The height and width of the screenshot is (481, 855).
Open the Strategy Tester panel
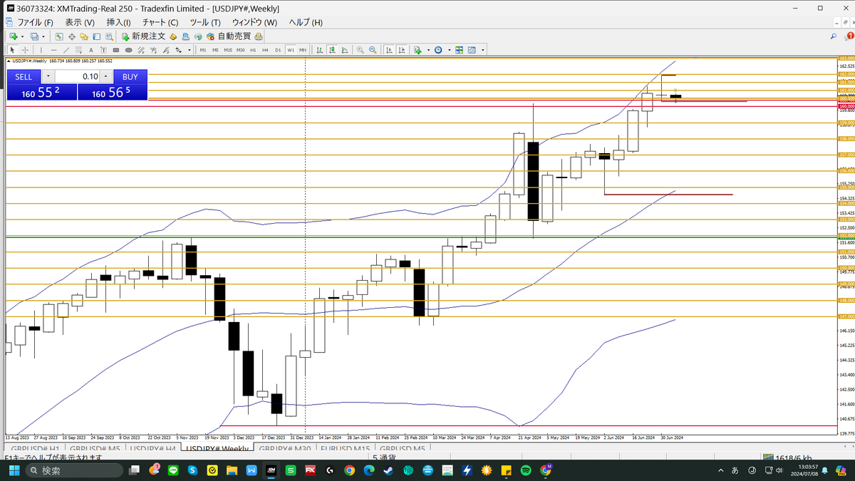click(109, 36)
